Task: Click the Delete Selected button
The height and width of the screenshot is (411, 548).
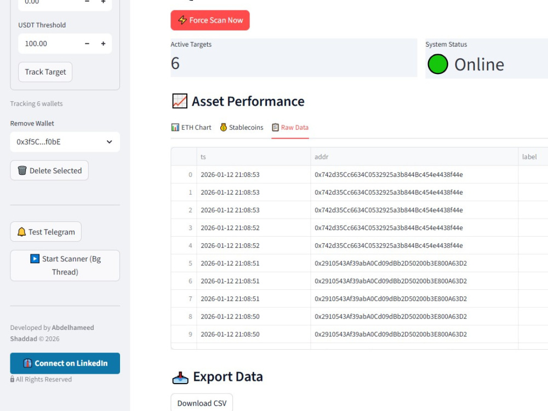Action: (x=49, y=170)
